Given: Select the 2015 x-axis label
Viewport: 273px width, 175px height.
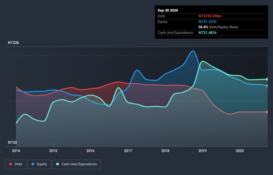Looking at the screenshot, I should click(53, 151).
